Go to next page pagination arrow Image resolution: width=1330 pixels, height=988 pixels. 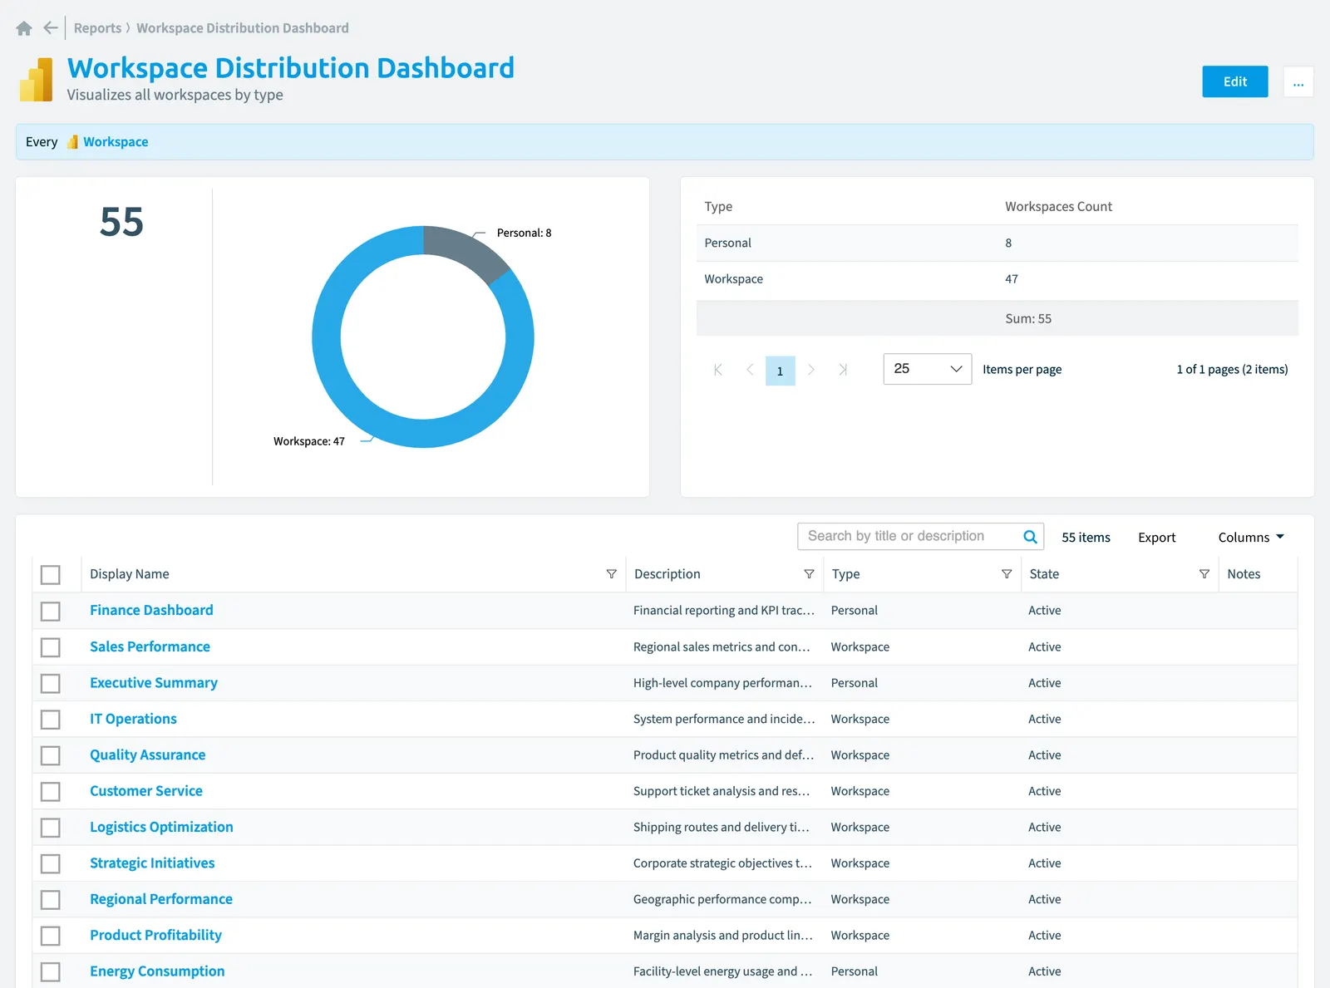pos(811,370)
